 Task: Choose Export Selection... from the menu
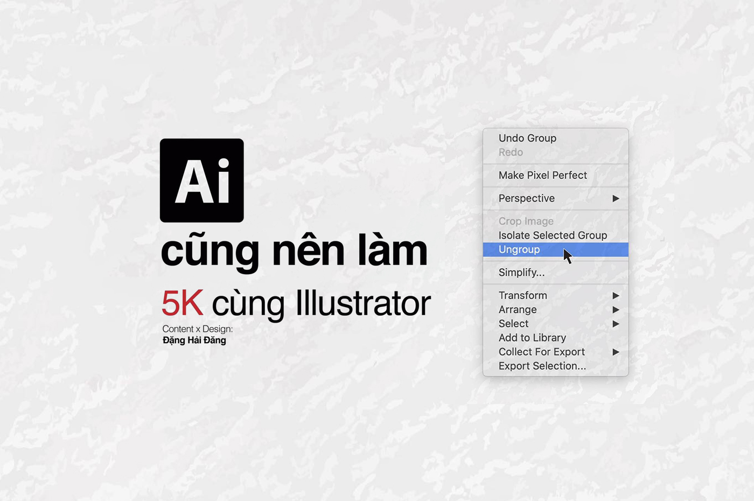pyautogui.click(x=542, y=366)
